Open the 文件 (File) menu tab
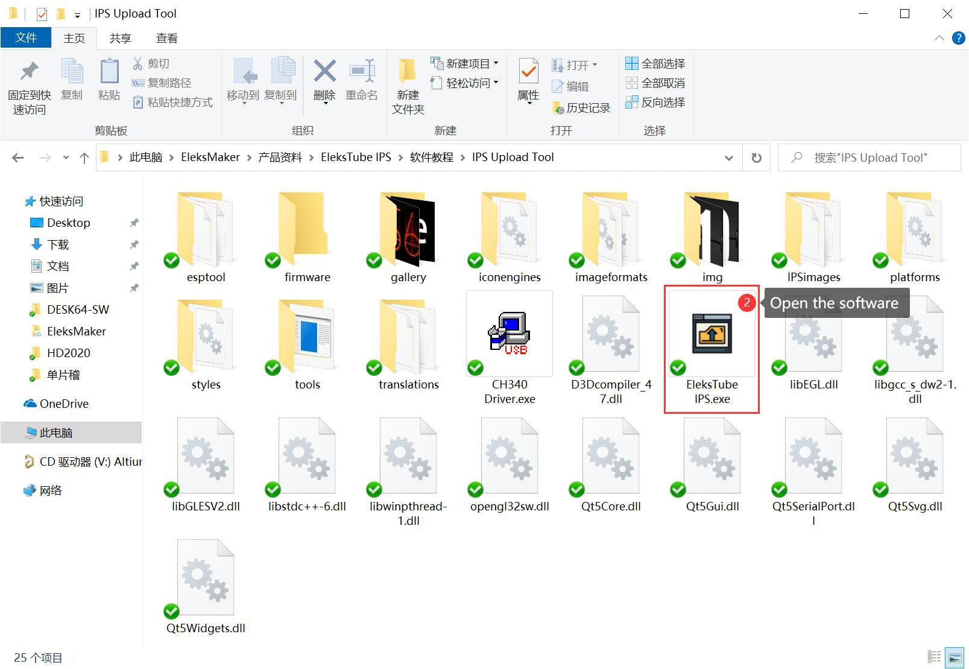Viewport: 969px width, 669px height. click(x=26, y=38)
